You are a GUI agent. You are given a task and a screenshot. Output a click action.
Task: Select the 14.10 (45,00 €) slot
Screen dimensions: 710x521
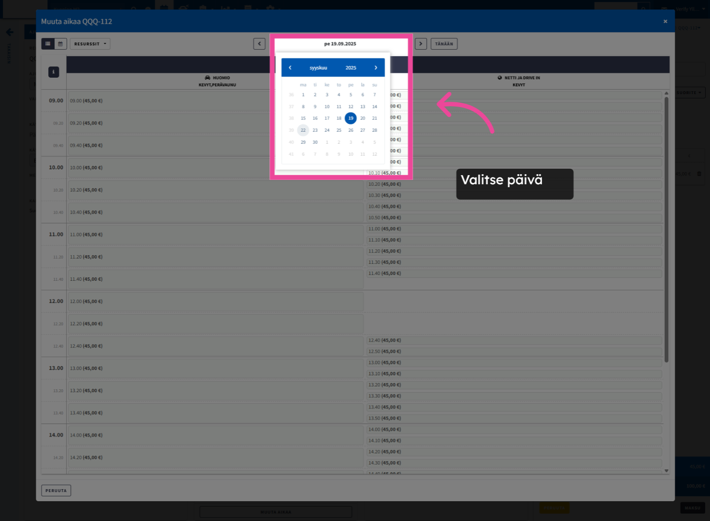click(x=514, y=440)
